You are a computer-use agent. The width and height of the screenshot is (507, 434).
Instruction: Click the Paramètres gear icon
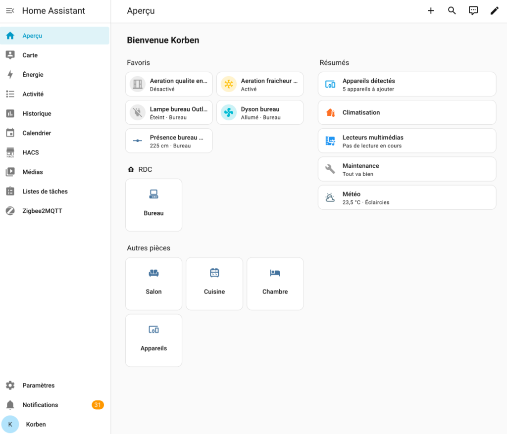[10, 385]
